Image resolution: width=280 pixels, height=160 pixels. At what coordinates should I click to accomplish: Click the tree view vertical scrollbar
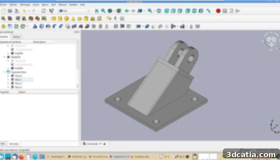(x=78, y=64)
